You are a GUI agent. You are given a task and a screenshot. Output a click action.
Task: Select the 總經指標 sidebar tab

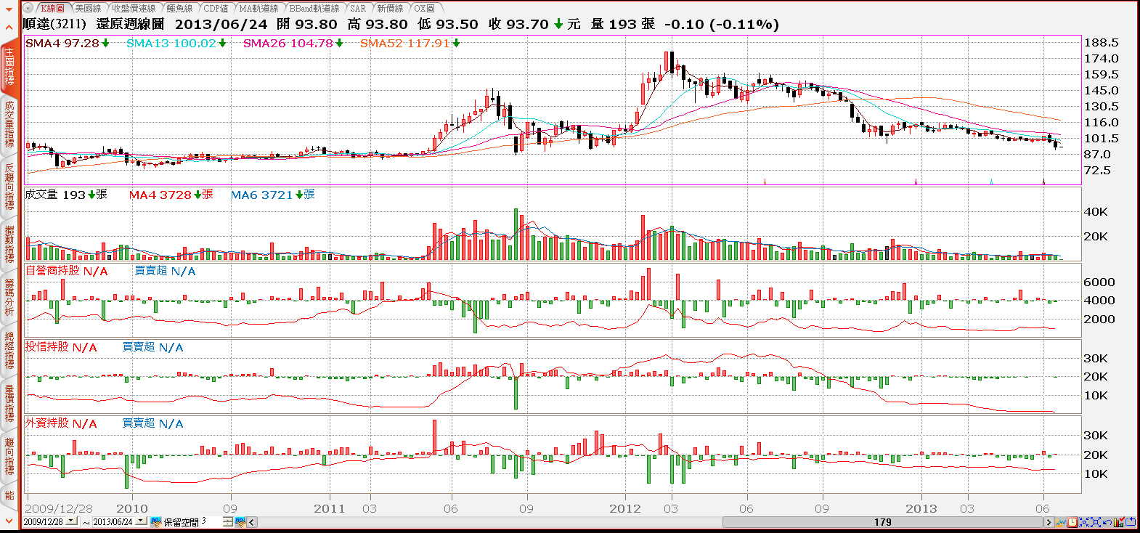click(x=9, y=351)
